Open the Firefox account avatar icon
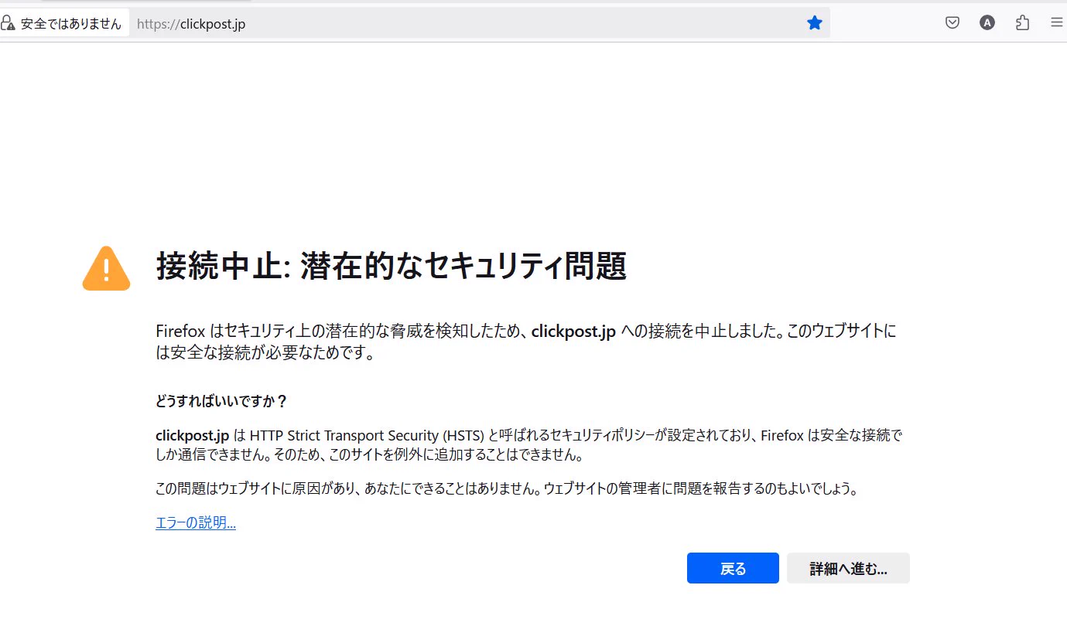This screenshot has width=1067, height=643. [987, 23]
